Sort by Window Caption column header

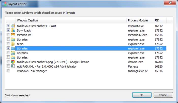click(x=71, y=20)
